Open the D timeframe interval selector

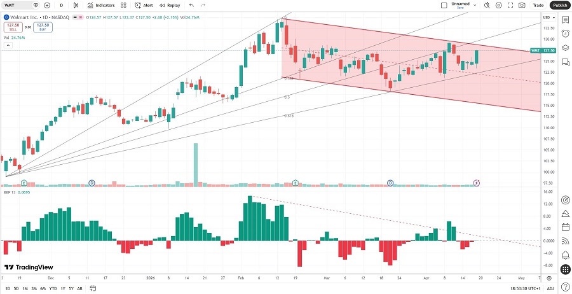click(x=61, y=5)
